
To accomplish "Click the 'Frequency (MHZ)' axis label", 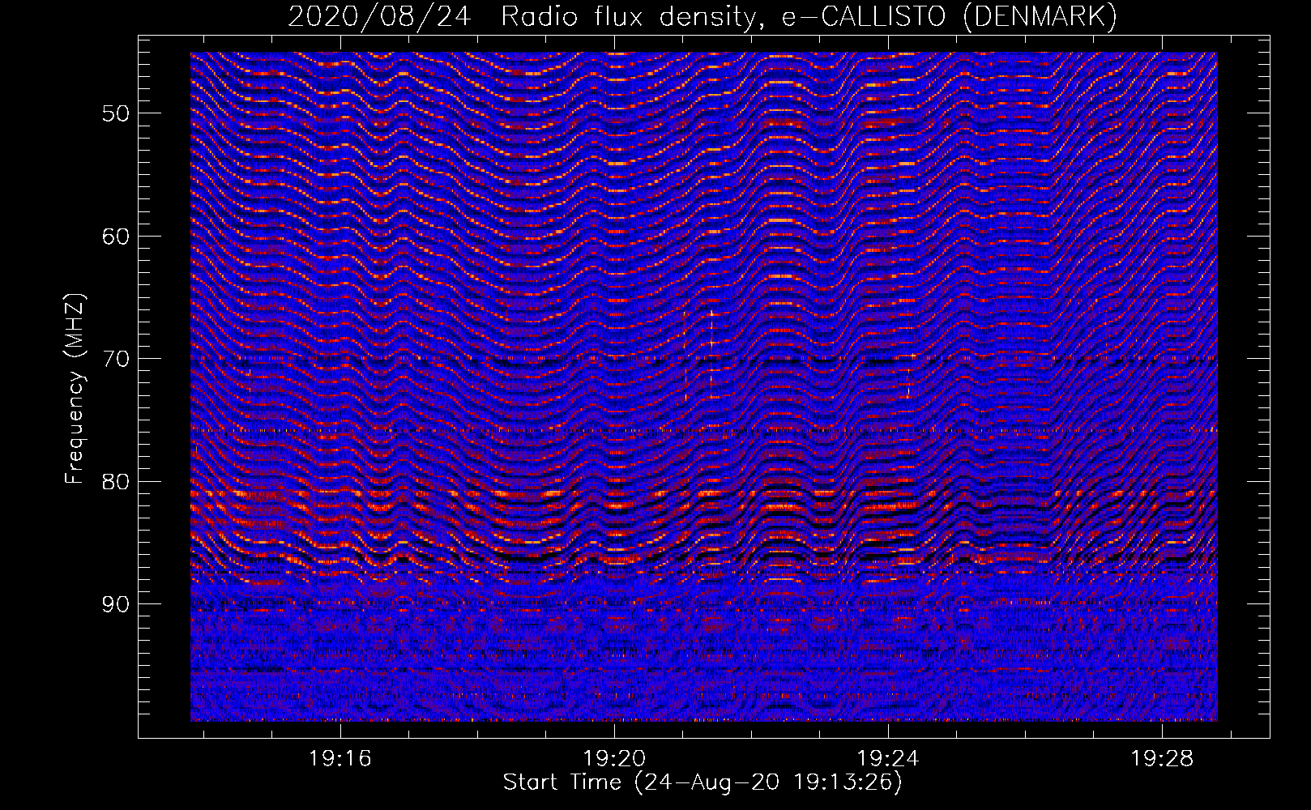I will point(74,389).
